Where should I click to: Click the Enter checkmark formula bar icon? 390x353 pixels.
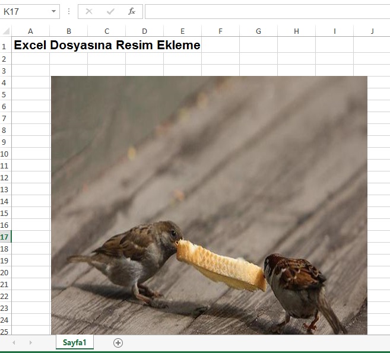click(x=110, y=11)
